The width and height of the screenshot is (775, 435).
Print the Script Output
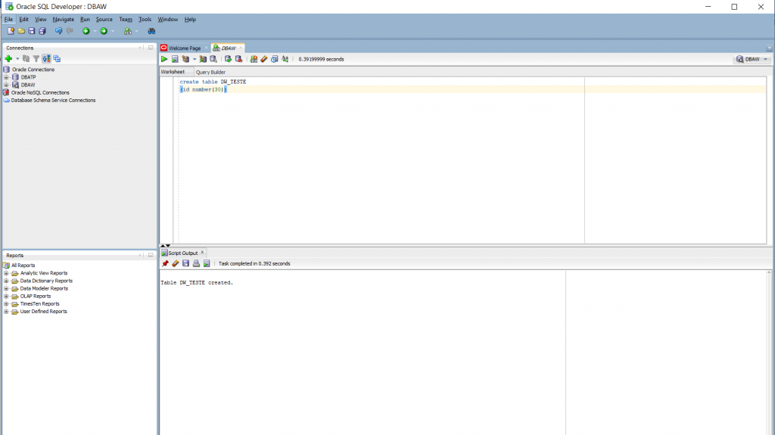tap(196, 263)
